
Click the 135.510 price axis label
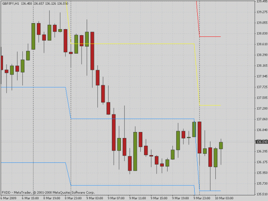coord(262,194)
